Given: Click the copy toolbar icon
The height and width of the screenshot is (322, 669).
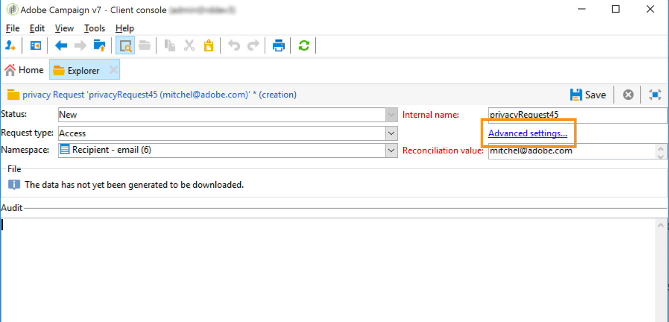Looking at the screenshot, I should click(x=170, y=46).
